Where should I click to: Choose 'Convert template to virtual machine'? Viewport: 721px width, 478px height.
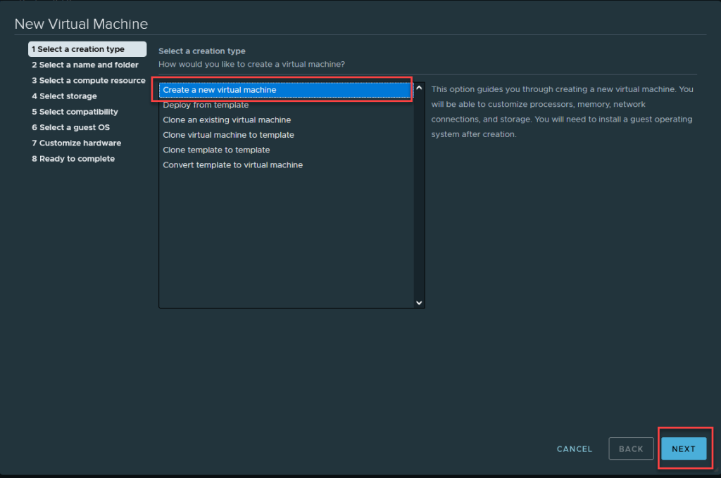tap(232, 165)
